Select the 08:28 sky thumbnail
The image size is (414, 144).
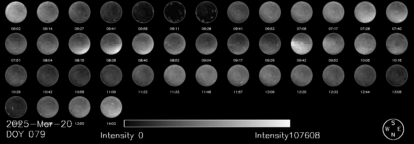click(x=111, y=44)
